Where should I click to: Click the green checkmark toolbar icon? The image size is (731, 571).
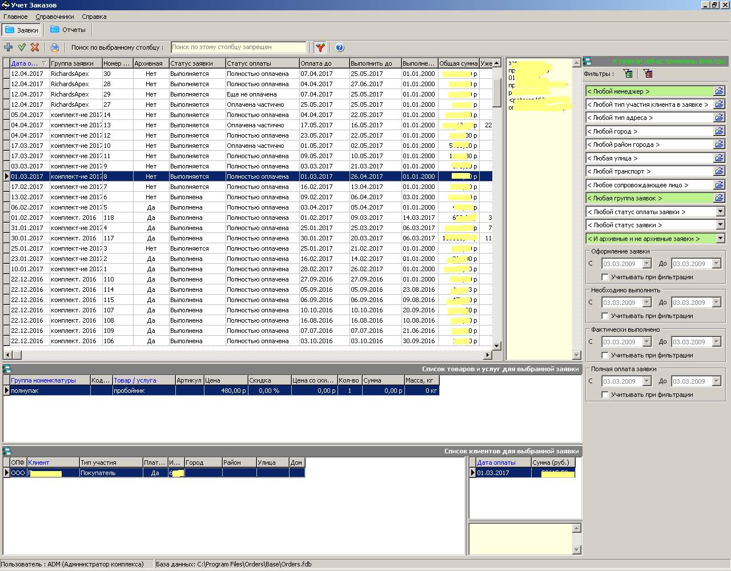(x=22, y=47)
